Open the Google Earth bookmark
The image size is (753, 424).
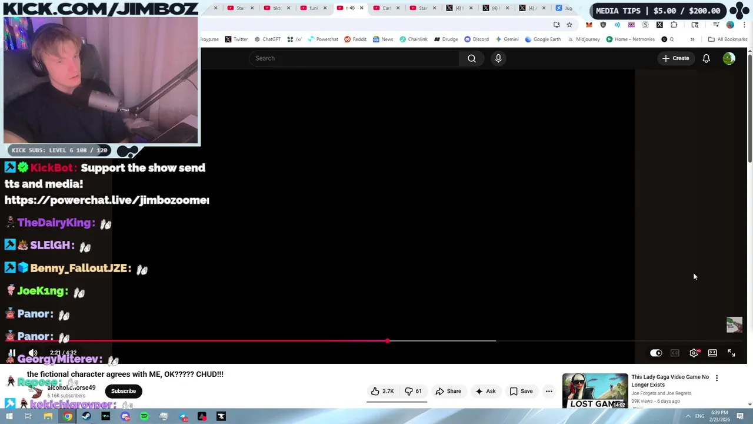coord(542,39)
